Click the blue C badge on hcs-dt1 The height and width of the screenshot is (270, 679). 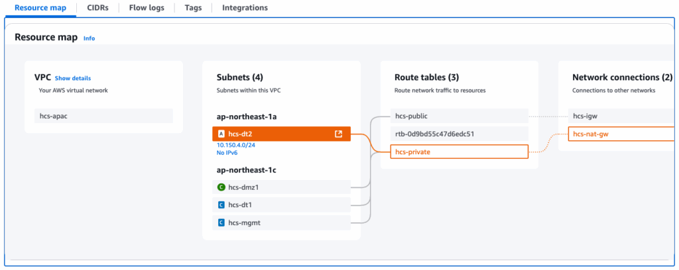coord(221,205)
